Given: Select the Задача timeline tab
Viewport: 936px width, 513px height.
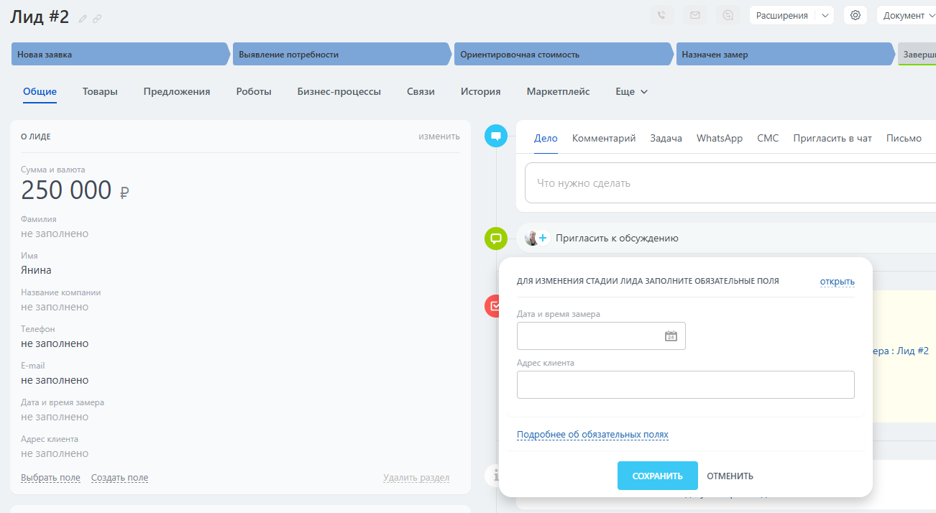Looking at the screenshot, I should tap(666, 138).
